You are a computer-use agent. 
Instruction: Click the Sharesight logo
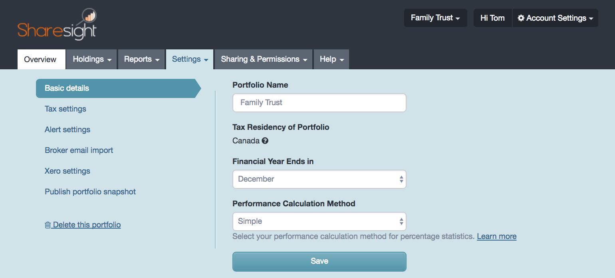[57, 24]
